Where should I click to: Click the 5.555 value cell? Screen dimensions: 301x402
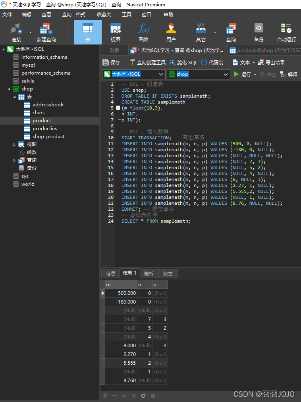[x=121, y=363]
